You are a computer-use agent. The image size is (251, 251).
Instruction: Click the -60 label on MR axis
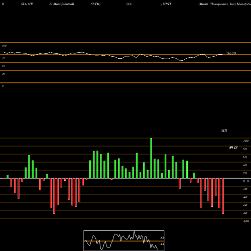tap(245, 205)
